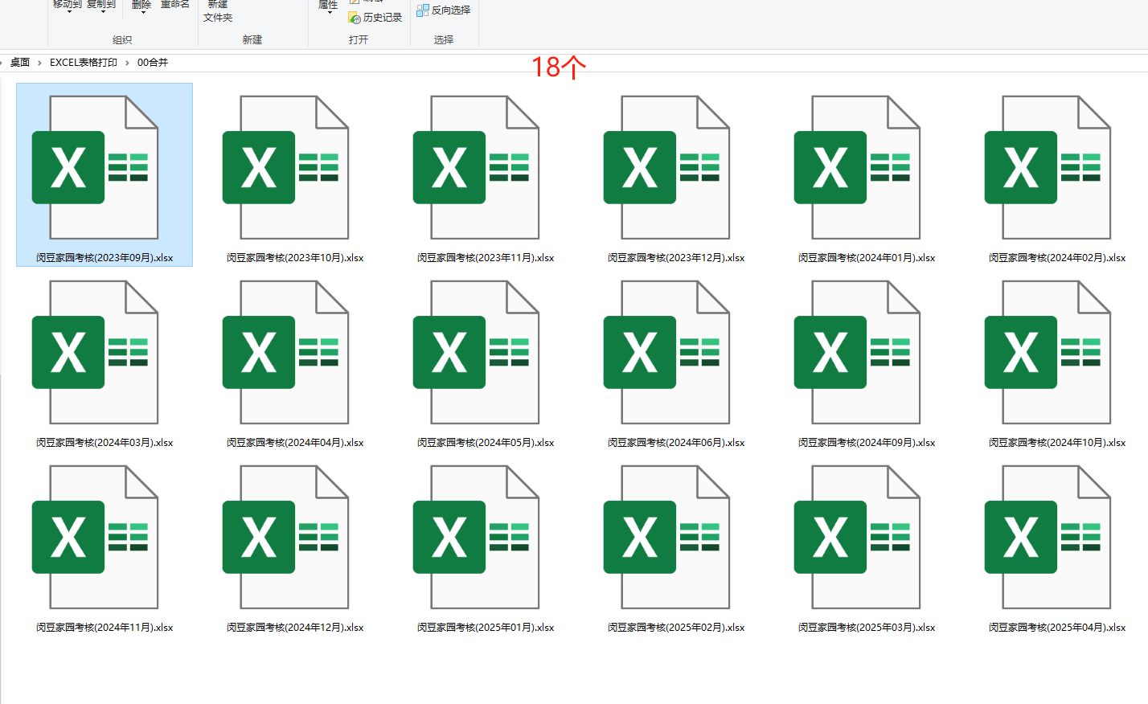The image size is (1148, 704).
Task: Go to EXCEL表格打印 in the breadcrumb
Action: pos(84,63)
